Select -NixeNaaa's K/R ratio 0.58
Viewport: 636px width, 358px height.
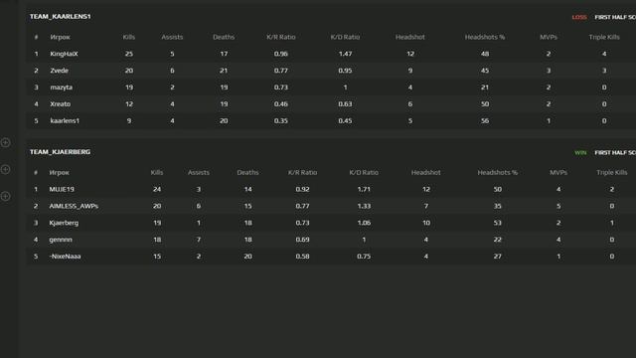tap(302, 257)
